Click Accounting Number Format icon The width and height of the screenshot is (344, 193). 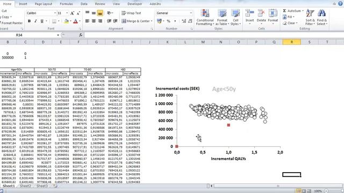click(159, 21)
